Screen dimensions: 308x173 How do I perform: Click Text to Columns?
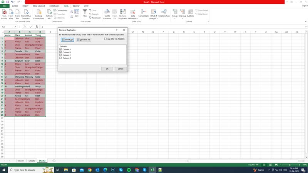(x=107, y=15)
